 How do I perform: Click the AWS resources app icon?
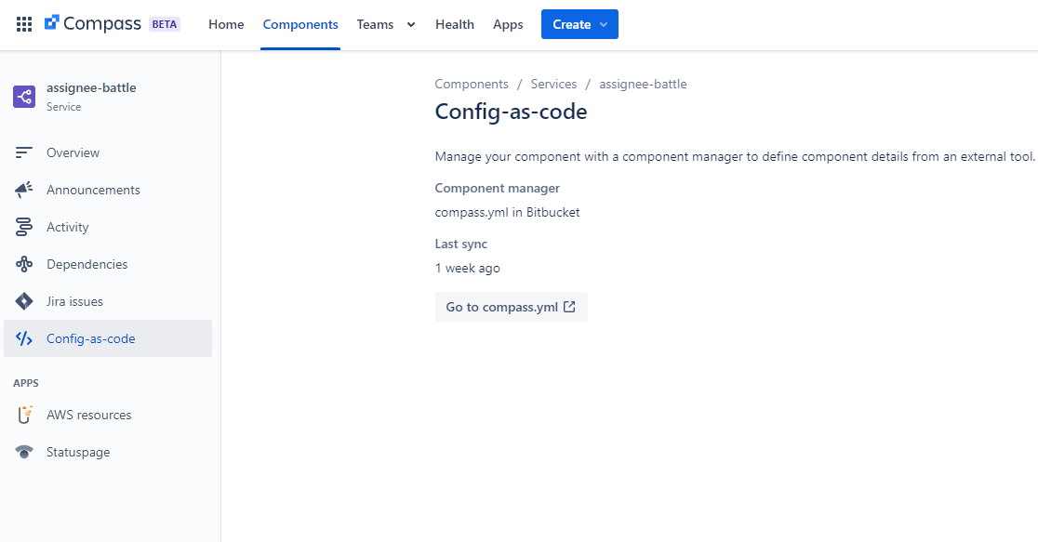pos(24,415)
